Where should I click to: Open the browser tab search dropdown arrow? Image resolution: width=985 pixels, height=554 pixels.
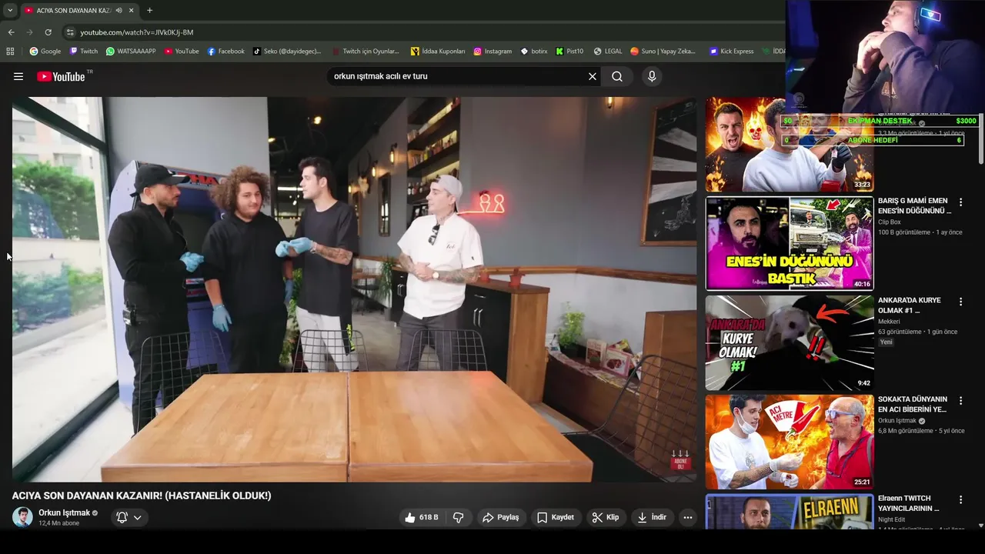(10, 10)
